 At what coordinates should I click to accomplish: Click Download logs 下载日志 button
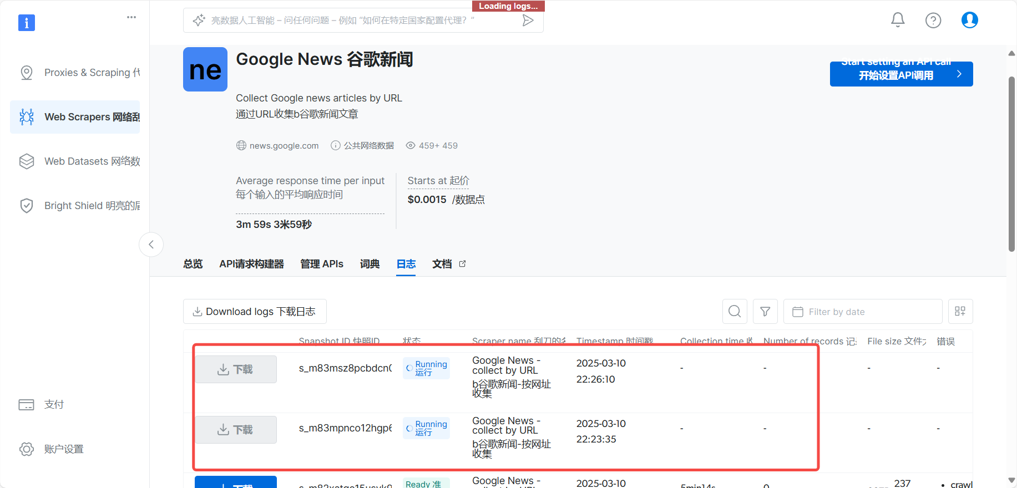tap(255, 312)
